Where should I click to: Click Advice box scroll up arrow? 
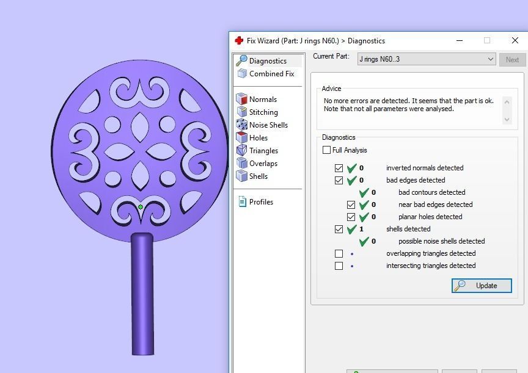pos(507,101)
